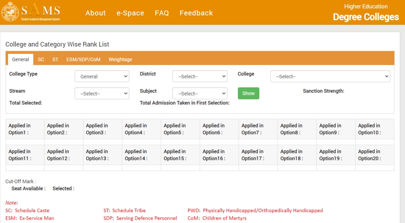Click the 'SC: Schedule Caste' note
Image resolution: width=405 pixels, height=223 pixels.
(x=27, y=210)
